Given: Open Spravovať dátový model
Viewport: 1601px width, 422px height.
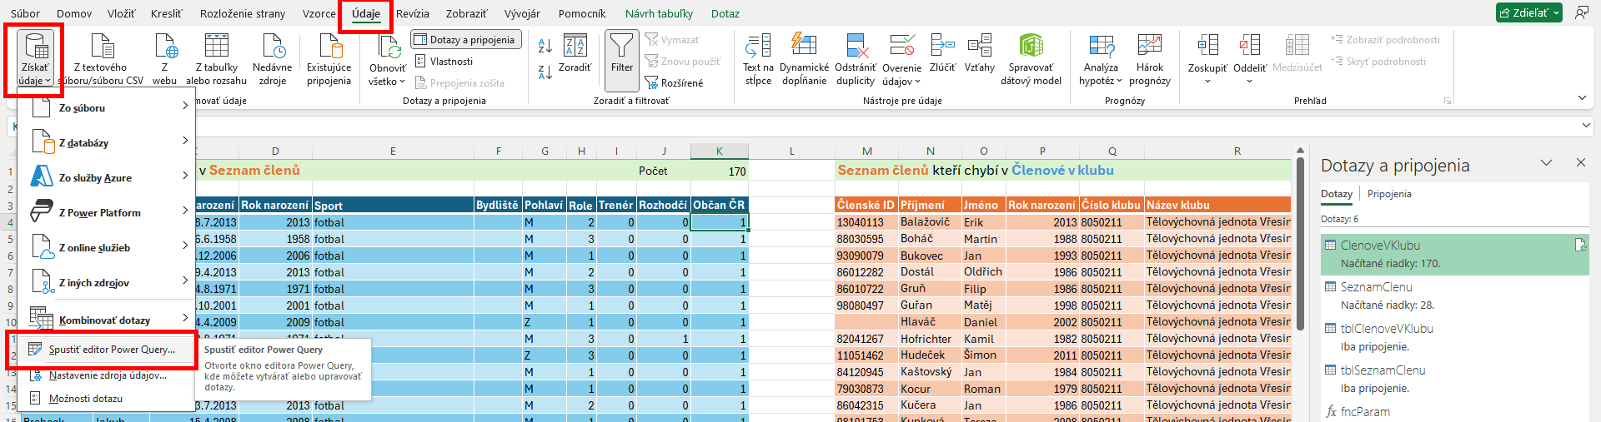Looking at the screenshot, I should (x=1031, y=47).
